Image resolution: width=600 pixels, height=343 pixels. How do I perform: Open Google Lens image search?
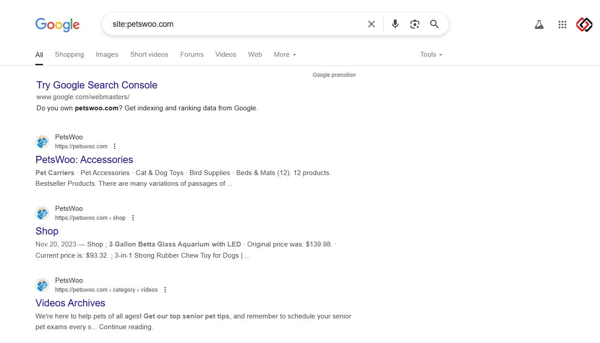(x=414, y=24)
